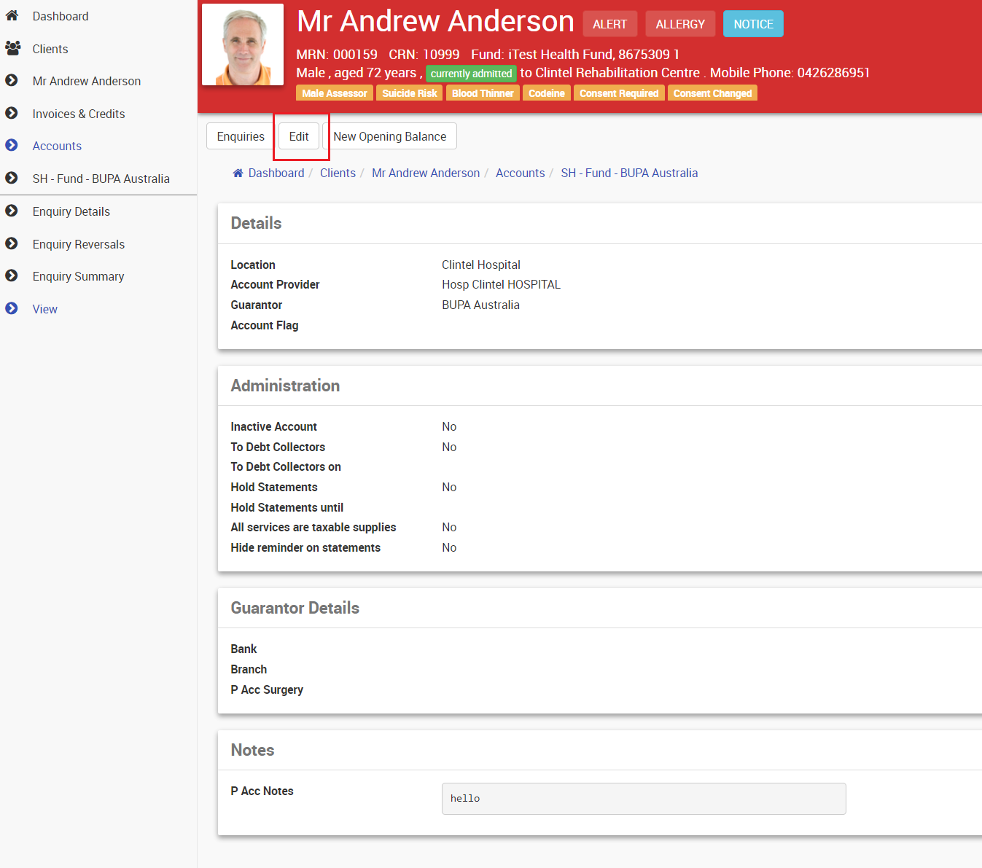The image size is (982, 868).
Task: Click the Blood Thinner tag
Action: click(483, 93)
